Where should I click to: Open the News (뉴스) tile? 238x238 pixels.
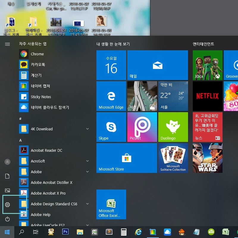207,127
